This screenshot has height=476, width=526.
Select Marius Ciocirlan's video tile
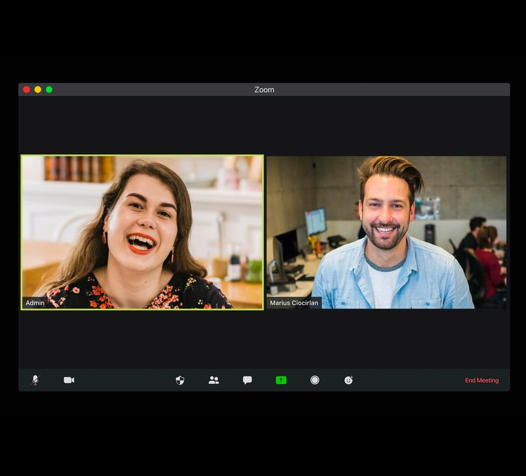pyautogui.click(x=387, y=232)
